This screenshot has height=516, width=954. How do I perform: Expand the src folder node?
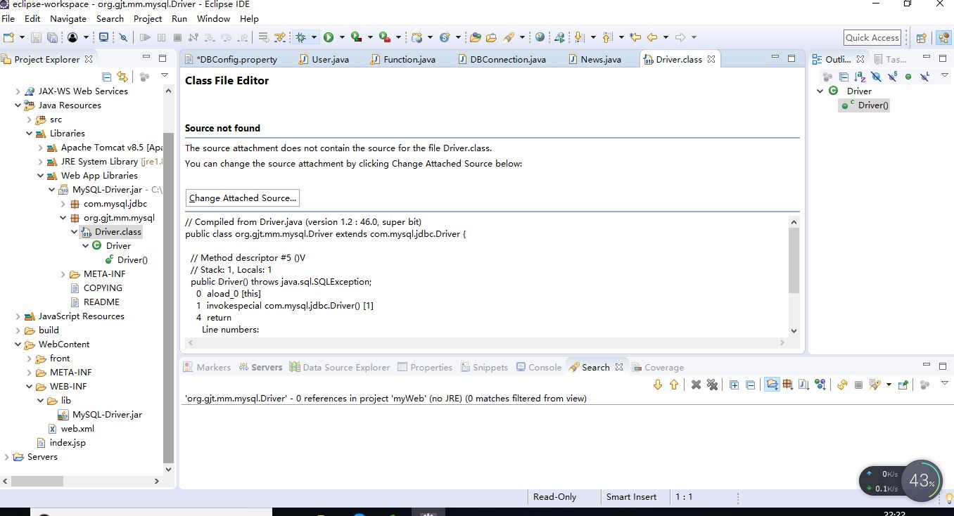[x=30, y=120]
